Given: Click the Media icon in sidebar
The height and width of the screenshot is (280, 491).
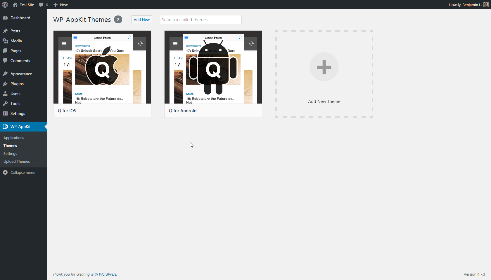Looking at the screenshot, I should [x=5, y=41].
